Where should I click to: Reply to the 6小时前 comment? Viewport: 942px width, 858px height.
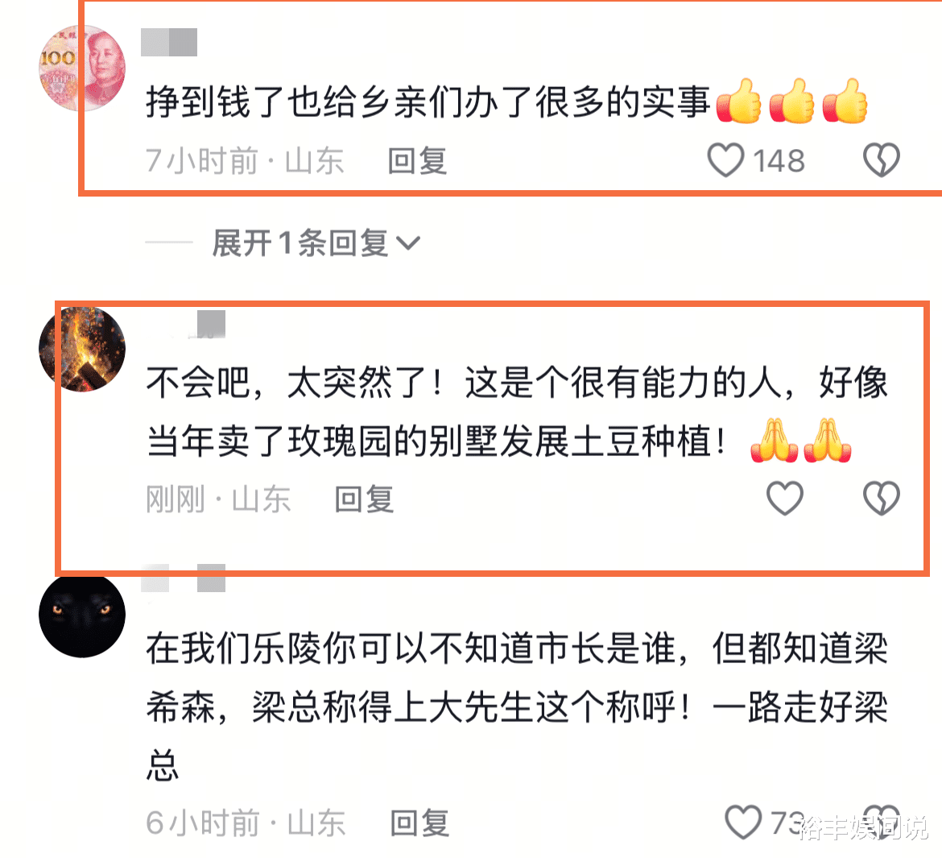tap(419, 823)
